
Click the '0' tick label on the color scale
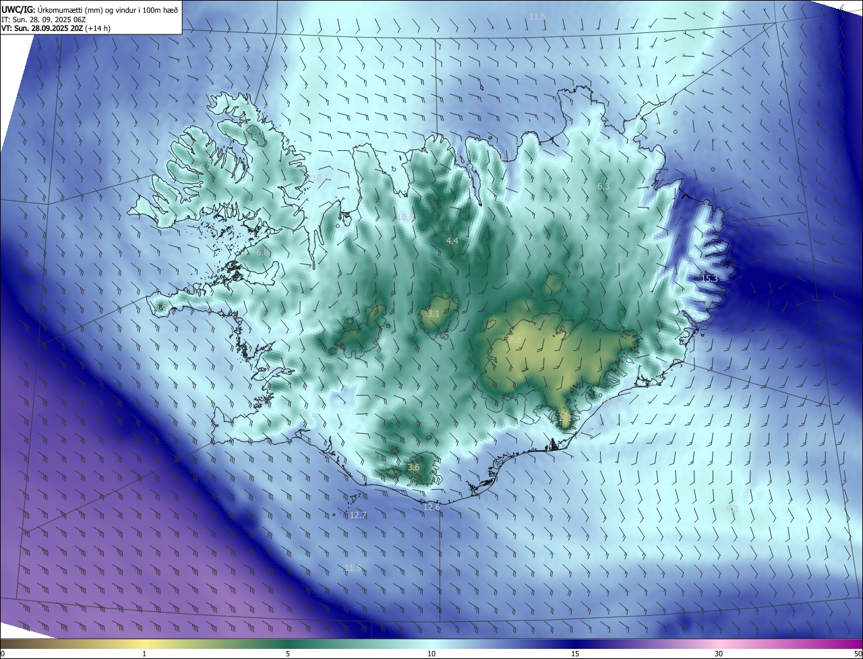click(3, 654)
